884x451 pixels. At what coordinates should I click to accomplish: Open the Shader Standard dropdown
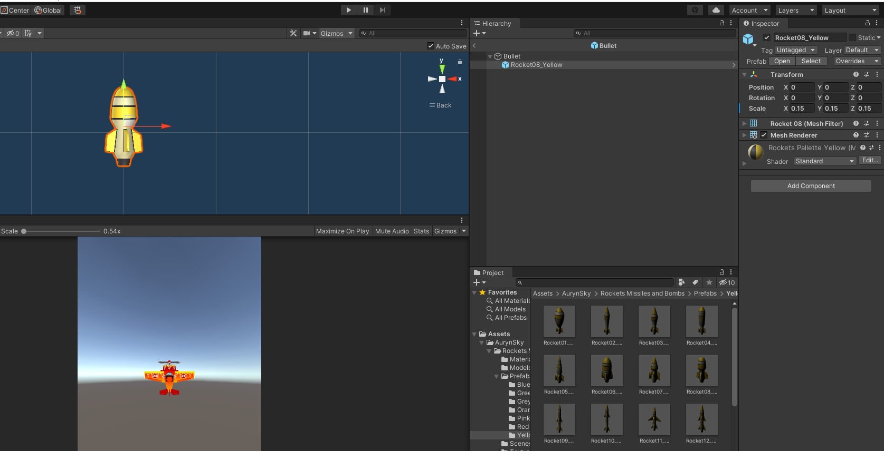click(x=825, y=161)
